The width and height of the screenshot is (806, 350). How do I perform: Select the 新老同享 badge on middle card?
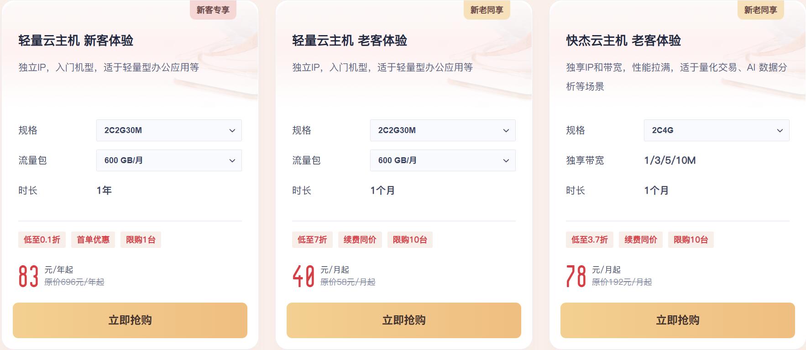tap(486, 9)
